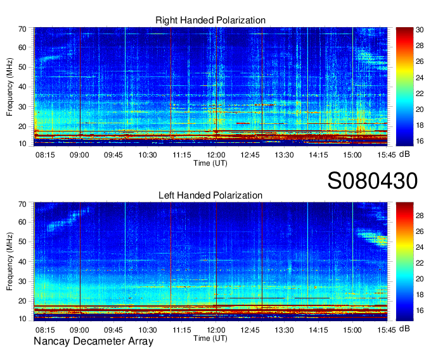The width and height of the screenshot is (431, 349).
Task: Click the 18 dB value on the Left Handed colorbar
Action: [420, 295]
